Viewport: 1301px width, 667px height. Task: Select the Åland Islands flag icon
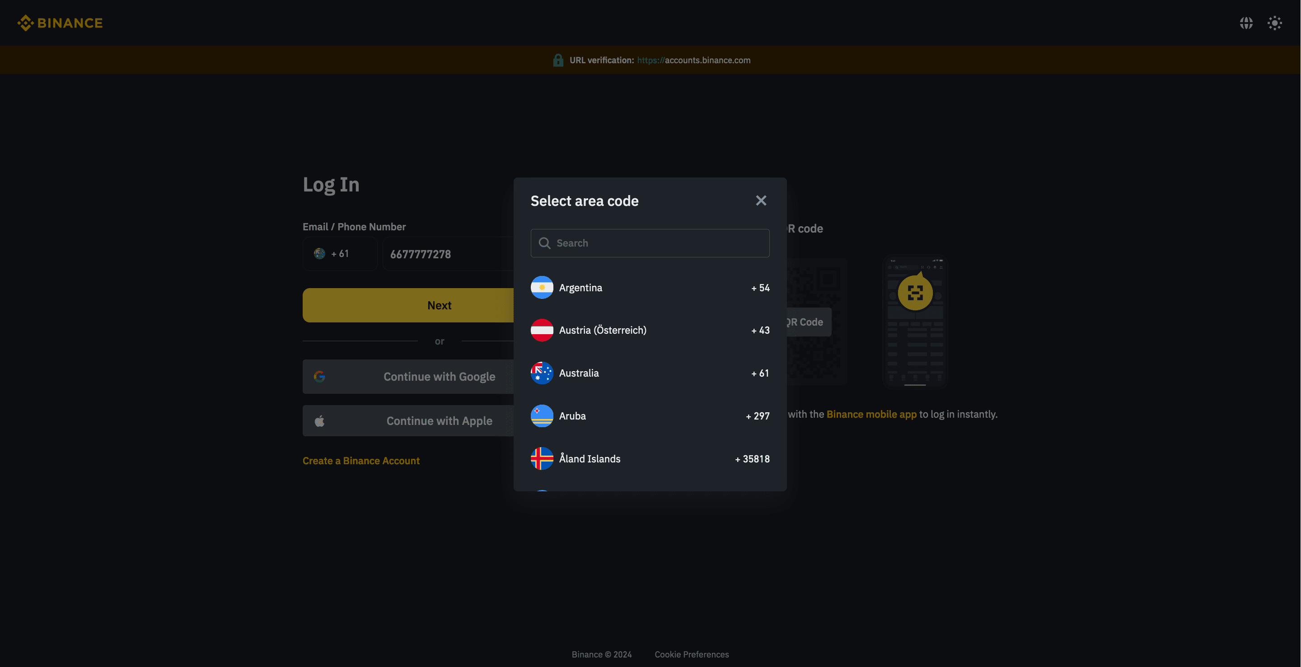542,459
